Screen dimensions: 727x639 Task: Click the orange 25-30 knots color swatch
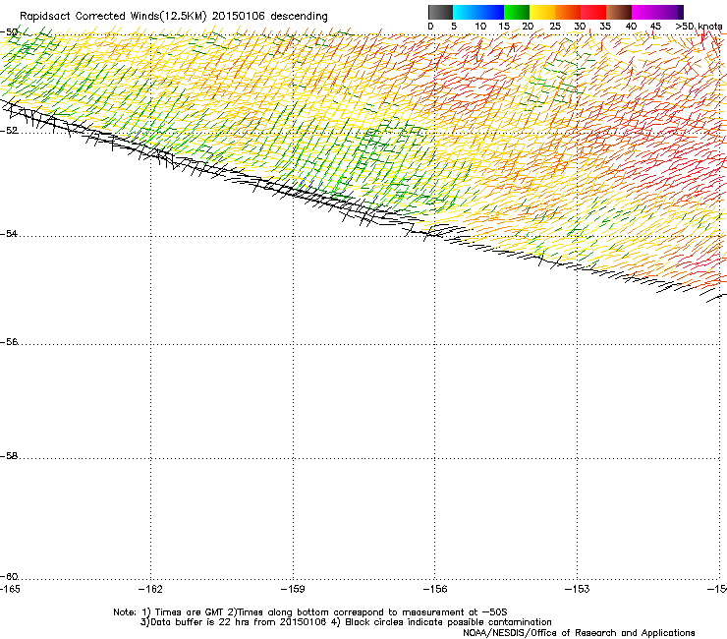pos(568,12)
